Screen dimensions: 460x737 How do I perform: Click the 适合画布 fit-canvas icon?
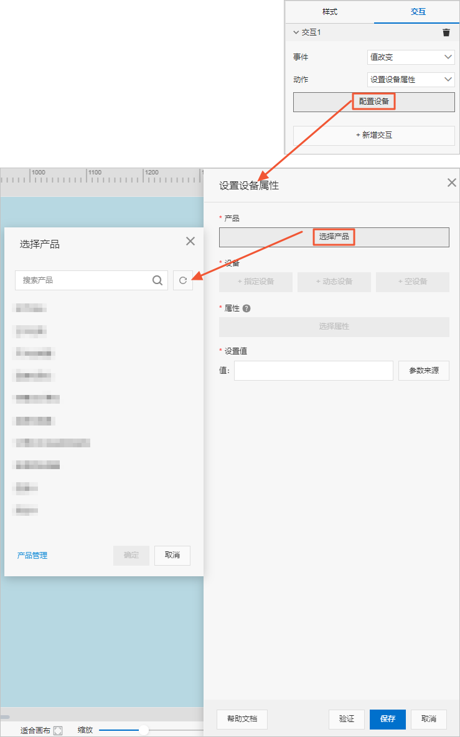tap(58, 730)
